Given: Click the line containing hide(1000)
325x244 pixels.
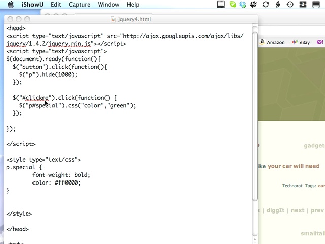Looking at the screenshot, I should pyautogui.click(x=48, y=75).
